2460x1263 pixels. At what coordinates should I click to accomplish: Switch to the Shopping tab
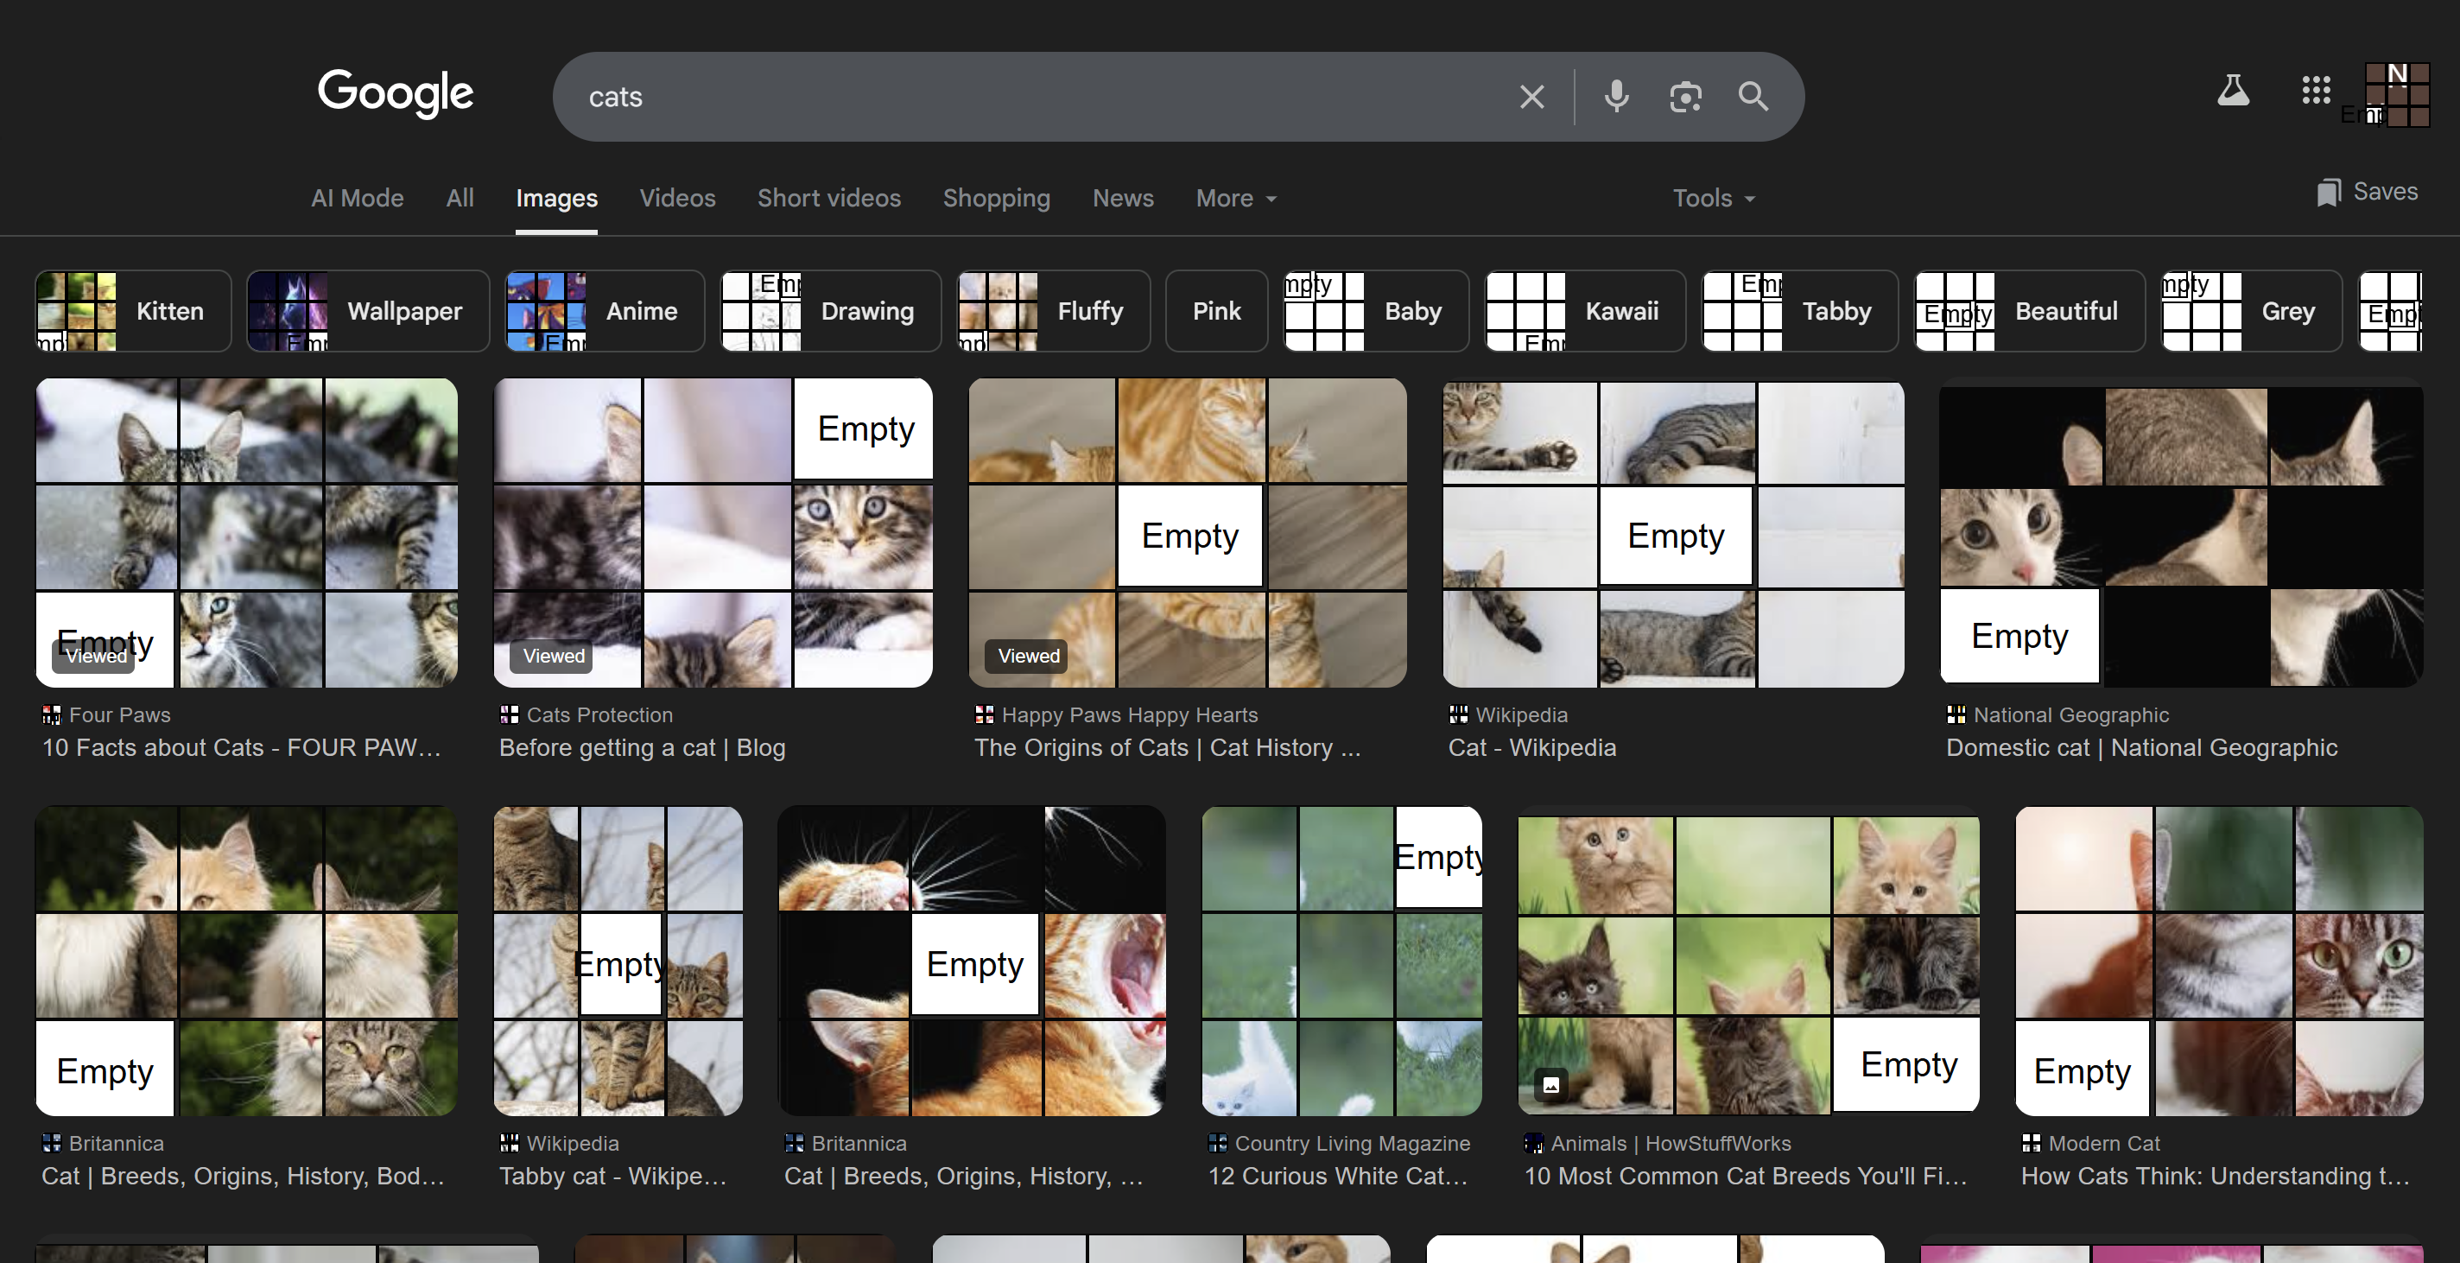(x=996, y=198)
